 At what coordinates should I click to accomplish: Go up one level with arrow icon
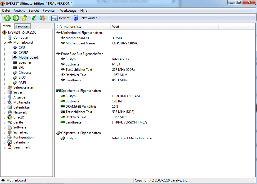point(25,18)
